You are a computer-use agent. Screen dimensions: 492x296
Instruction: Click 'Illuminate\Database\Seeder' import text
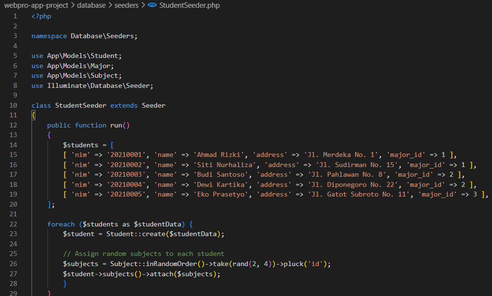[x=99, y=85]
